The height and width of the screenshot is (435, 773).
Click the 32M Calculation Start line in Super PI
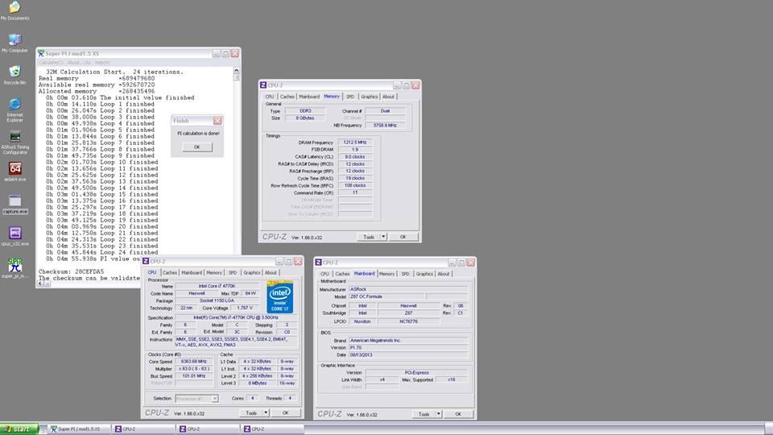point(114,72)
